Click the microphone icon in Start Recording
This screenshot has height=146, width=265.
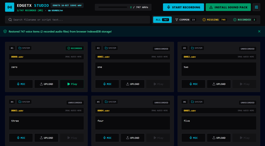[168, 7]
